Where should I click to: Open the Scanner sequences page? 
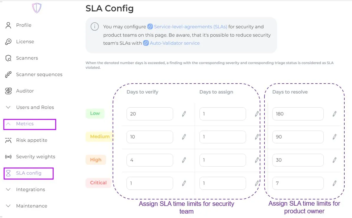coord(39,74)
